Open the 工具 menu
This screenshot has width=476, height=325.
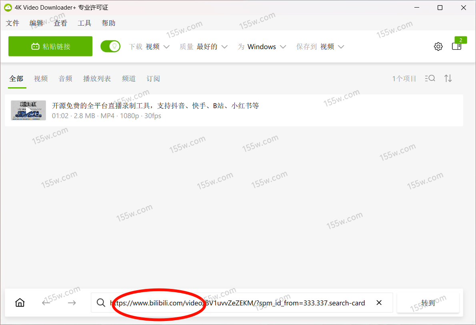click(x=84, y=23)
